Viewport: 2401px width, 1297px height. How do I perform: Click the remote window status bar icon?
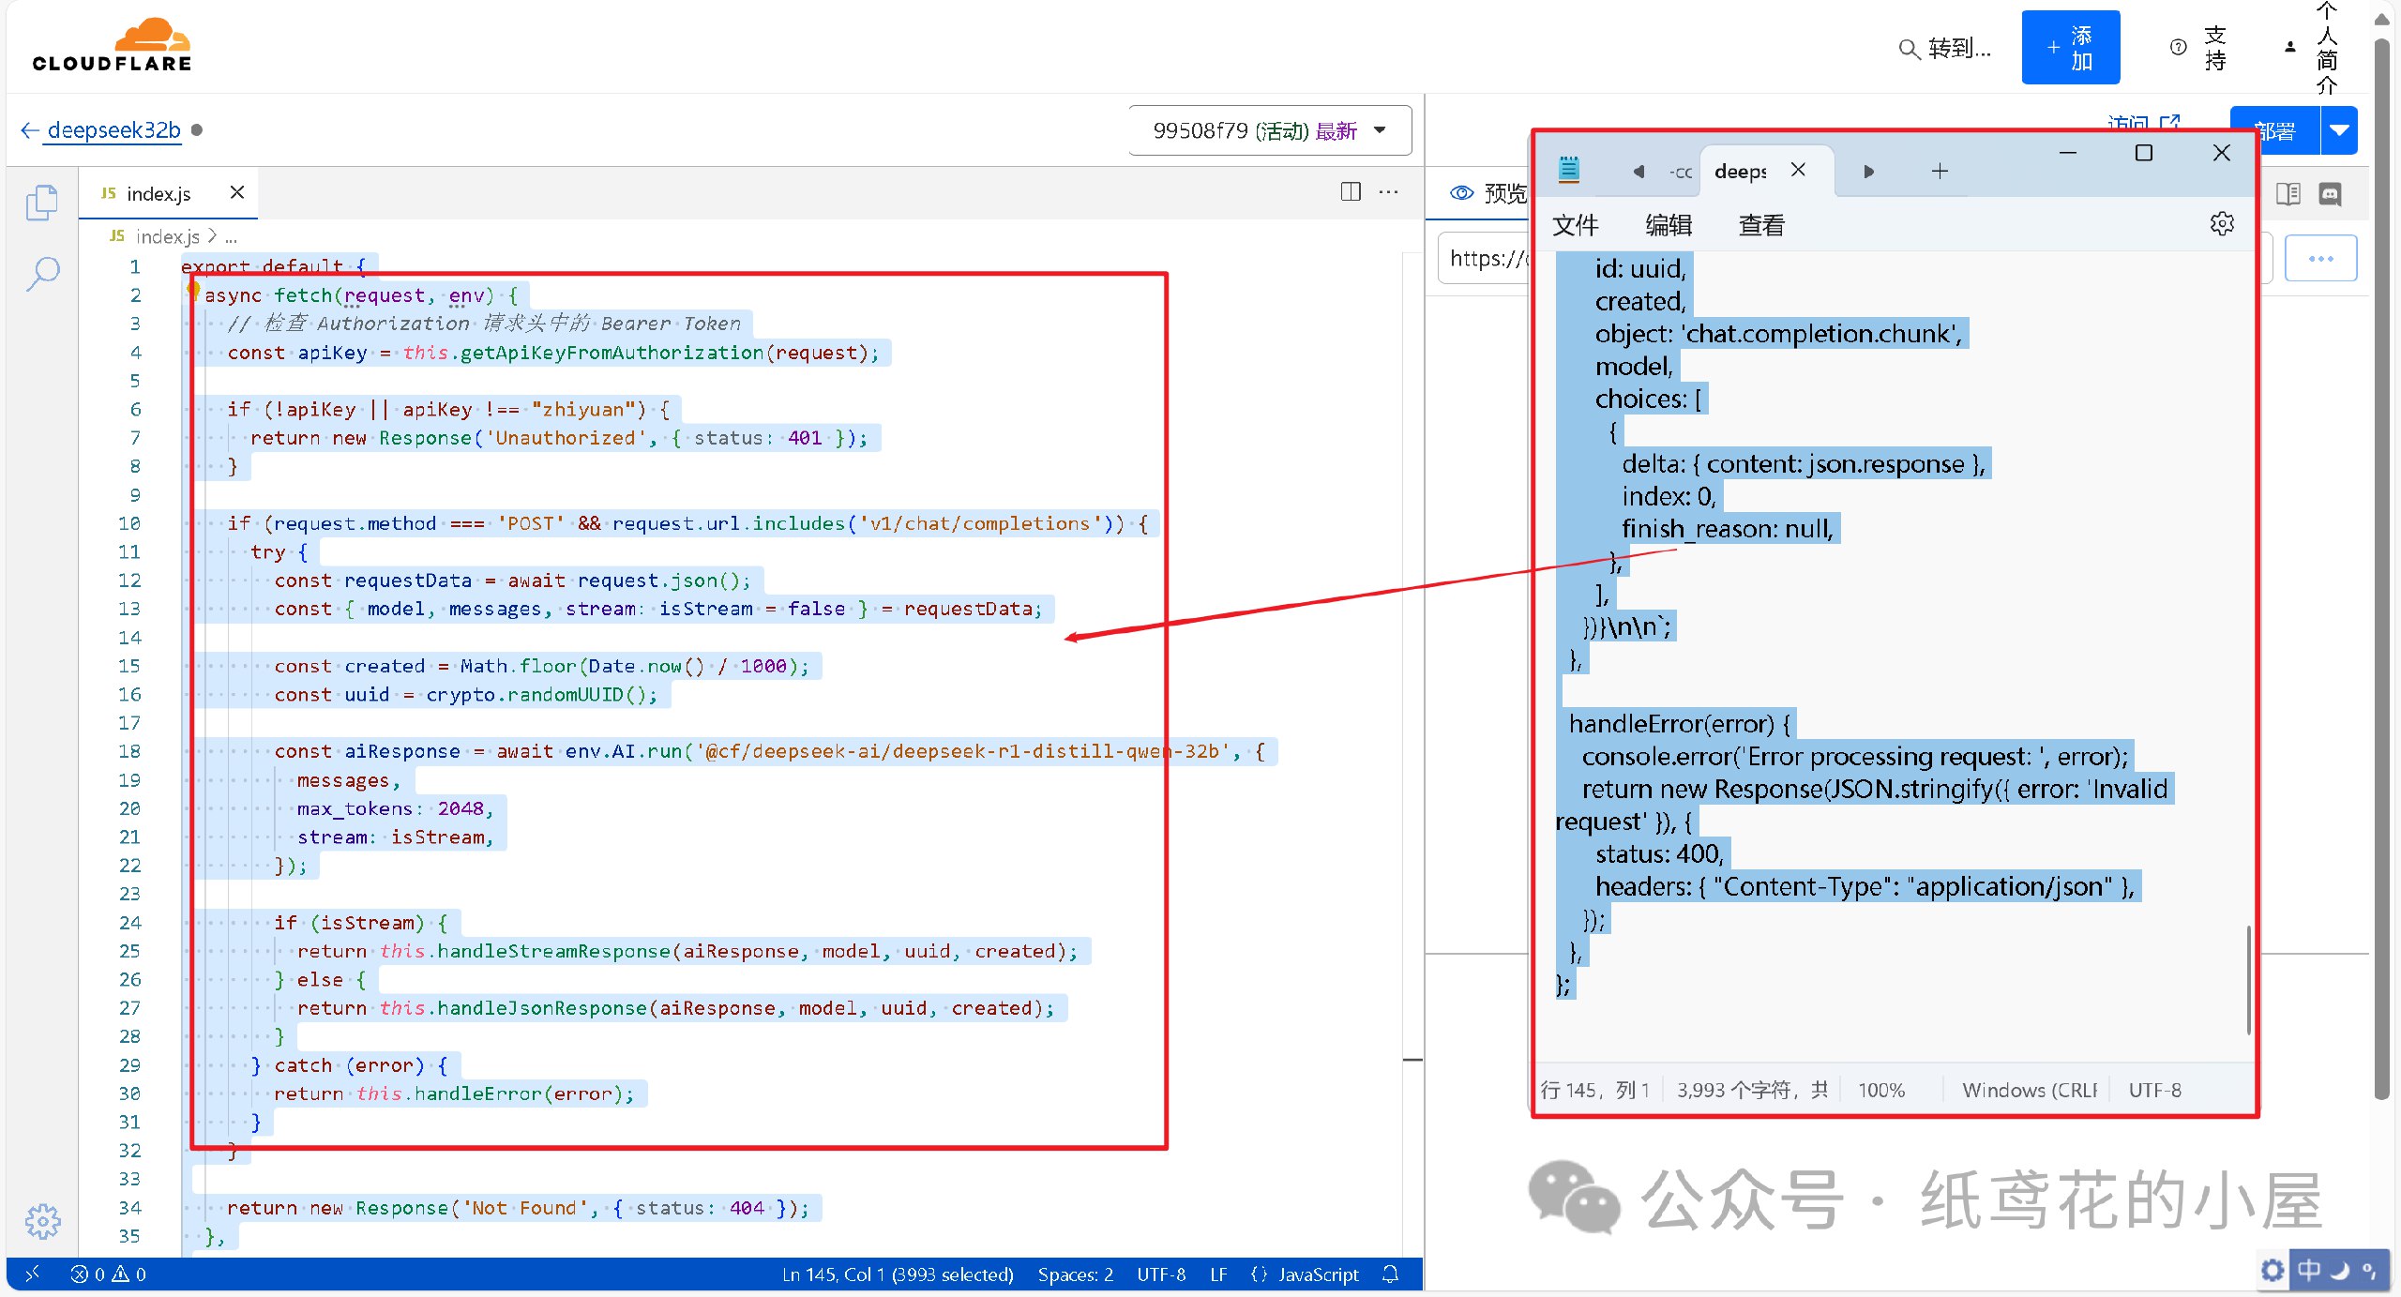(32, 1274)
